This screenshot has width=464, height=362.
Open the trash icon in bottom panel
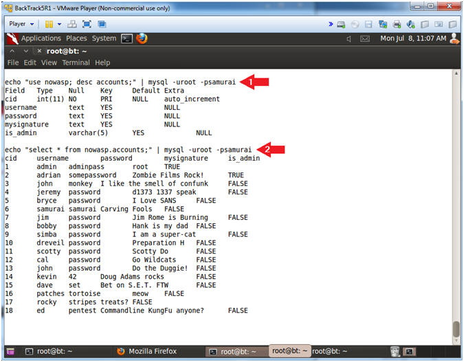395,352
